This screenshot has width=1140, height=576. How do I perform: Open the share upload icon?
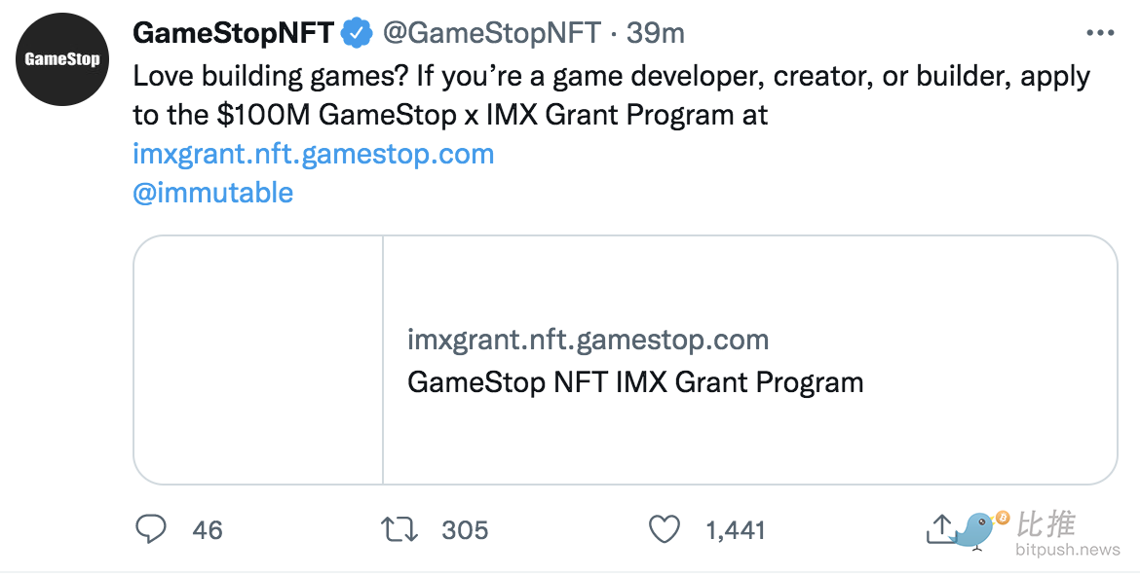(941, 528)
